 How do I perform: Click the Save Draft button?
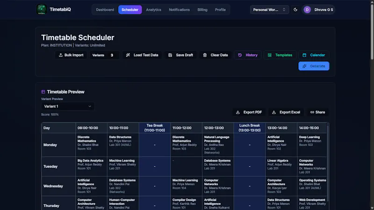coord(180,55)
